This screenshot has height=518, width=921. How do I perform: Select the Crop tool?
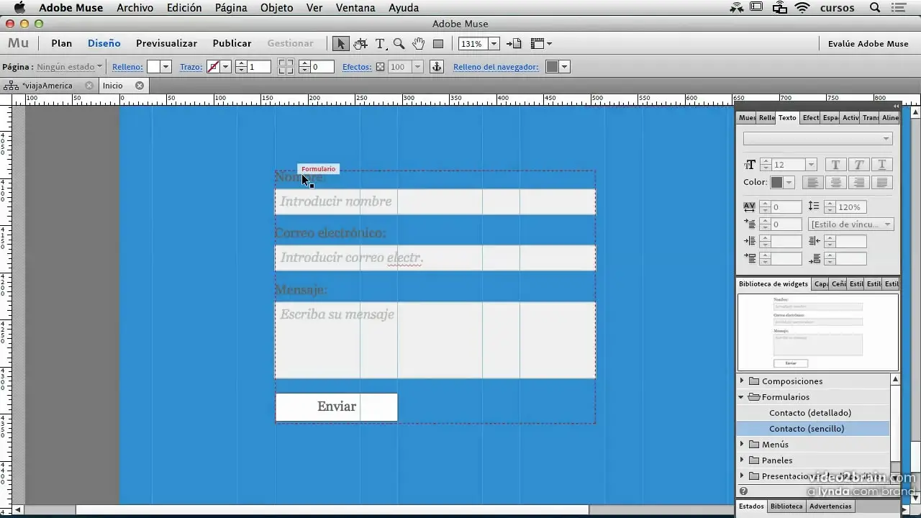click(360, 44)
